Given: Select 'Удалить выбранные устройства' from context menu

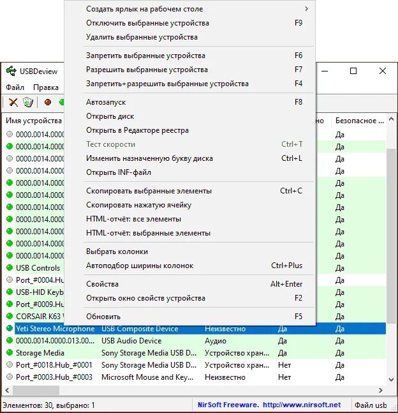Looking at the screenshot, I should (x=190, y=37).
